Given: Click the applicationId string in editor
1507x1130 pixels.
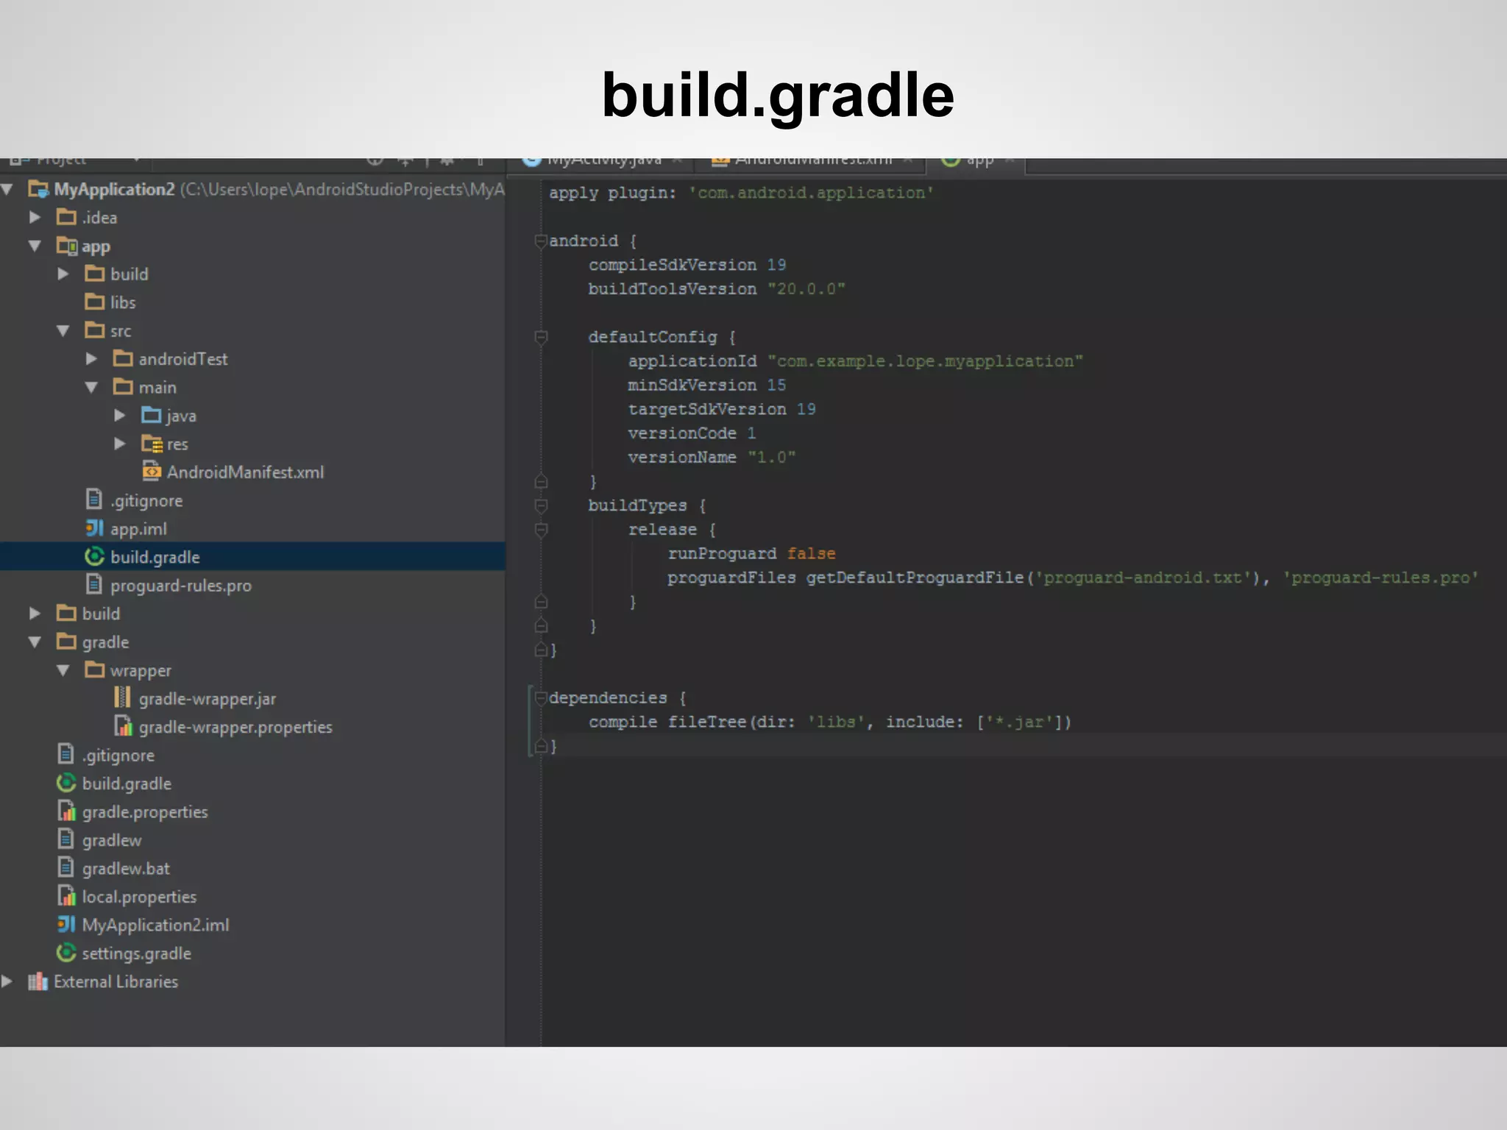Looking at the screenshot, I should (925, 361).
